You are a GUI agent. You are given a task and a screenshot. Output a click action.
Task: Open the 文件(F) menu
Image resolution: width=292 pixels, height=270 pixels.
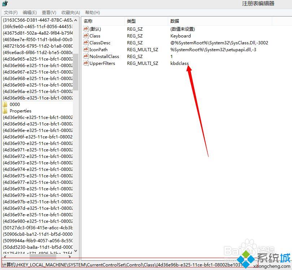(11, 13)
